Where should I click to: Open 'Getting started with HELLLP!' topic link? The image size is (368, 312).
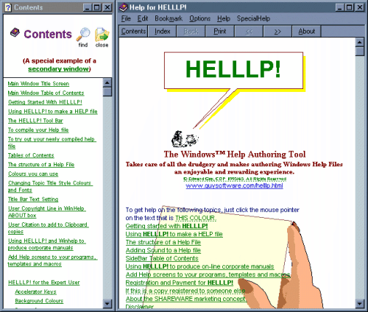point(166,226)
